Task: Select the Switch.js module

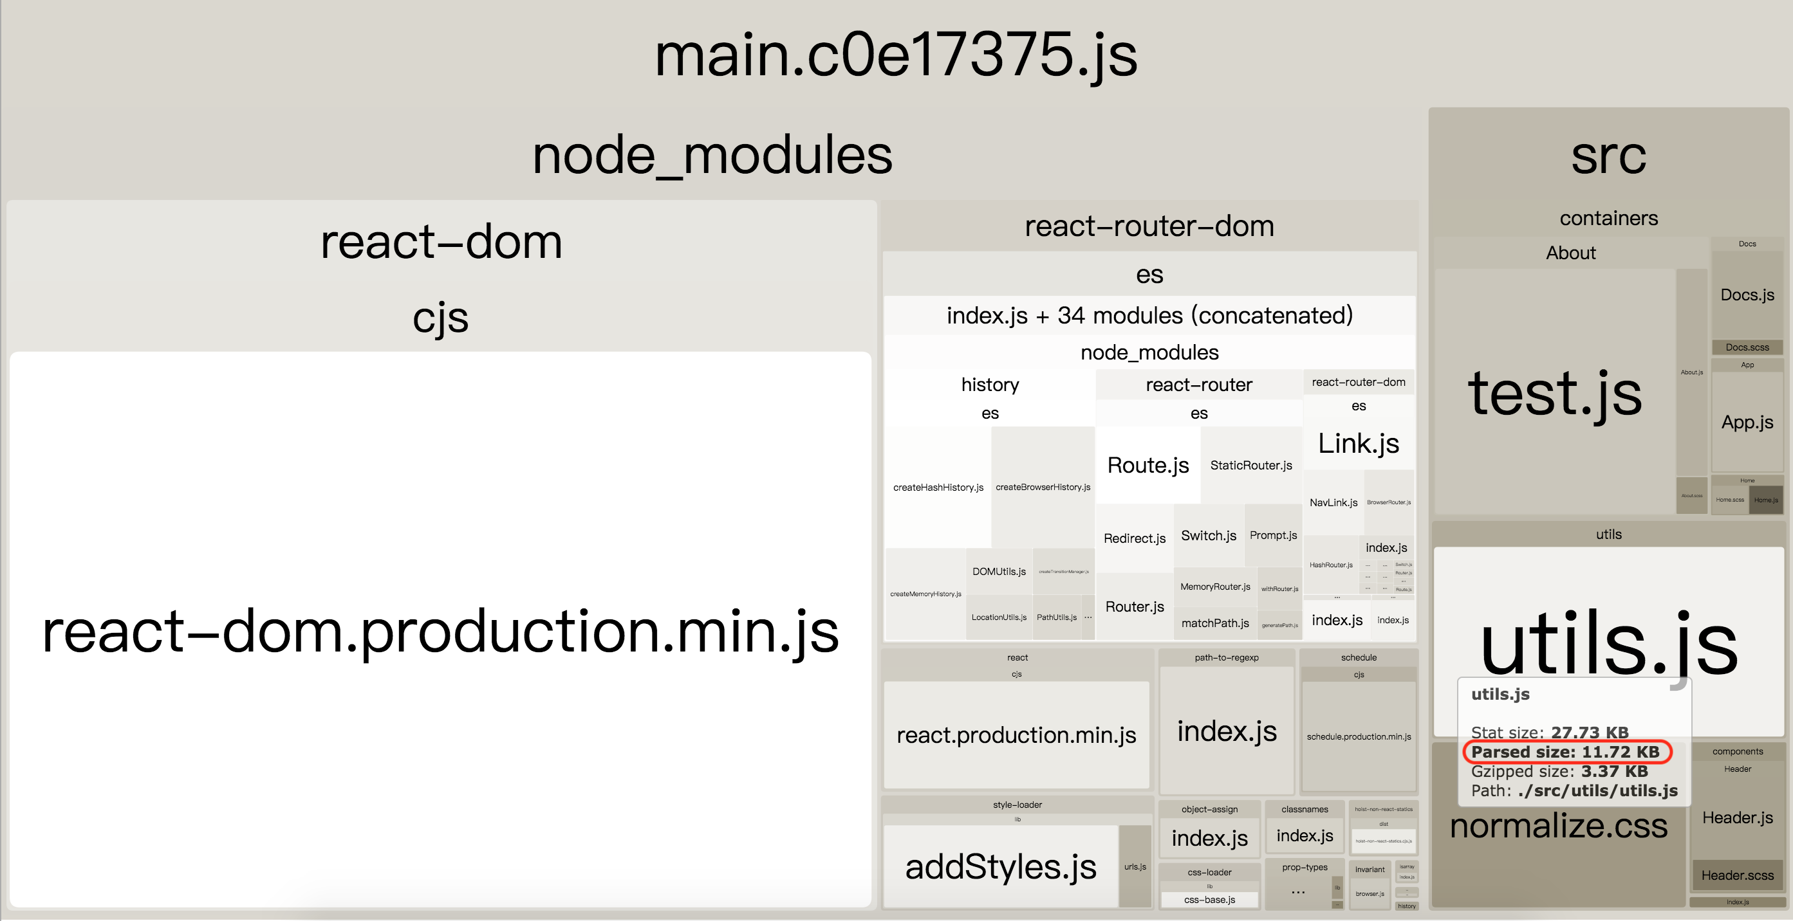Action: click(x=1209, y=535)
